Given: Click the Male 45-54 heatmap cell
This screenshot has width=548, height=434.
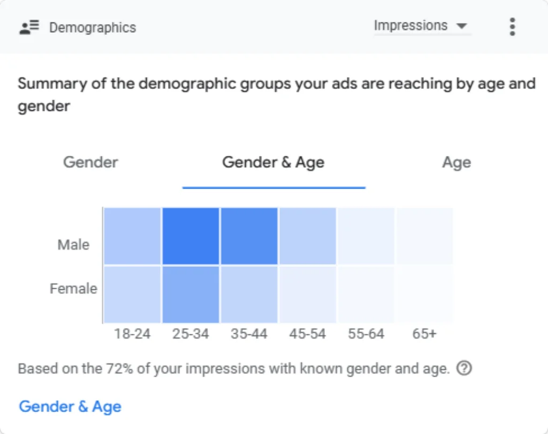Looking at the screenshot, I should [308, 236].
